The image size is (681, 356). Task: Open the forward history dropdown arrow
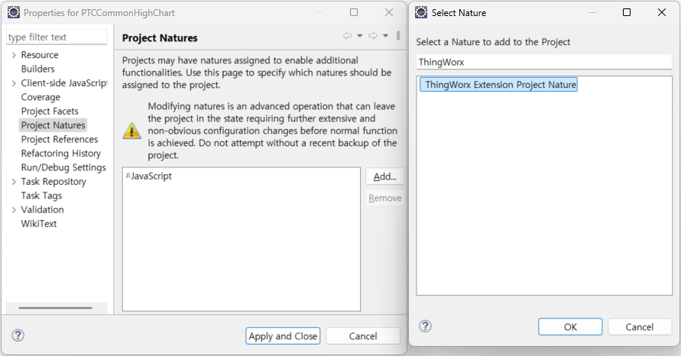point(385,36)
